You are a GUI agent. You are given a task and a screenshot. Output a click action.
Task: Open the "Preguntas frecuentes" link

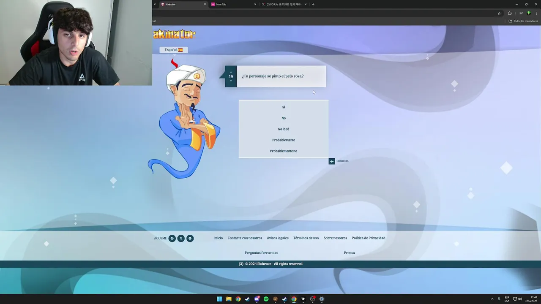[x=261, y=253]
